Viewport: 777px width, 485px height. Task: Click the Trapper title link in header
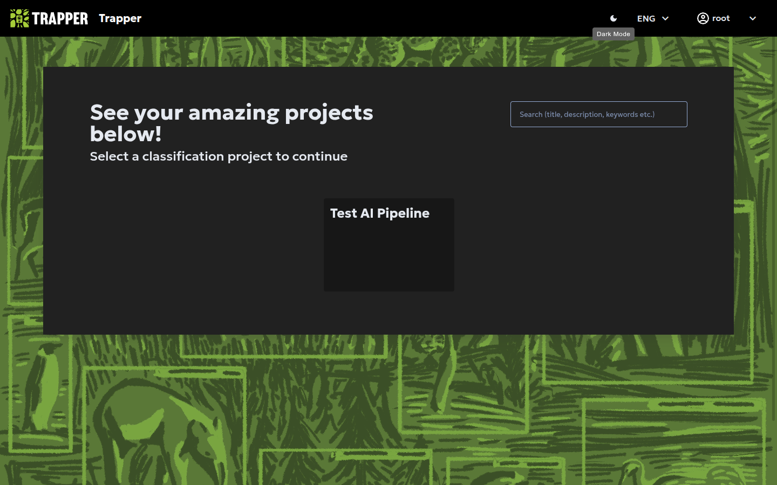[120, 18]
